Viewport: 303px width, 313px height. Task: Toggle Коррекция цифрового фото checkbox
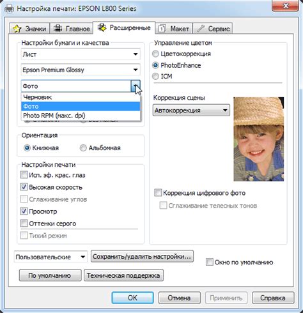(x=158, y=193)
